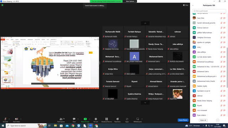Open Windows Start menu
The height and width of the screenshot is (128, 228).
pyautogui.click(x=3, y=126)
